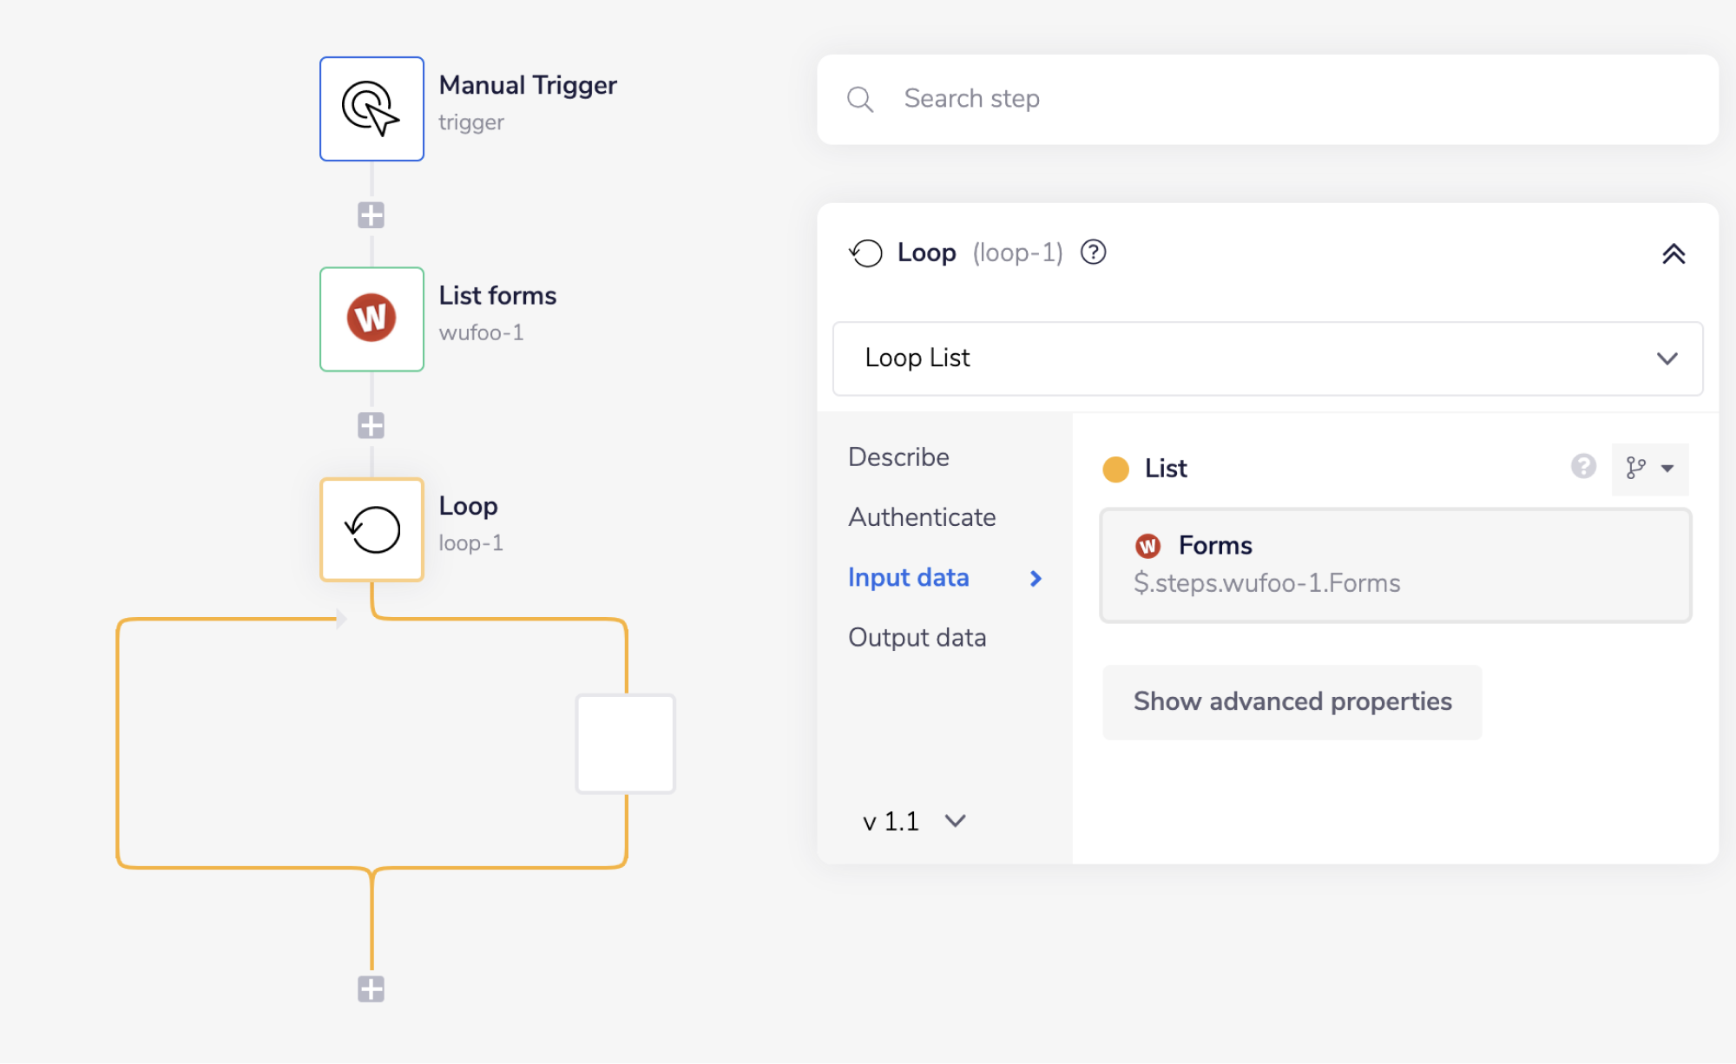Open the List field type branch dropdown
This screenshot has width=1736, height=1064.
tap(1649, 469)
